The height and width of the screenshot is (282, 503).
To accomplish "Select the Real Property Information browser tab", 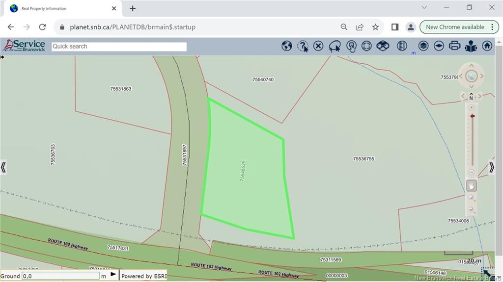I will [61, 9].
